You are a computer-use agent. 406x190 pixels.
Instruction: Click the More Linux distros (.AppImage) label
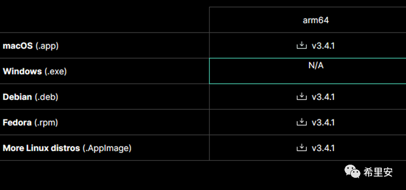coord(67,148)
